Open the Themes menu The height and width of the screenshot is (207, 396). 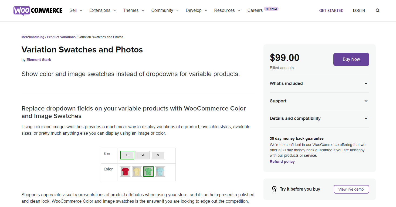click(x=134, y=10)
